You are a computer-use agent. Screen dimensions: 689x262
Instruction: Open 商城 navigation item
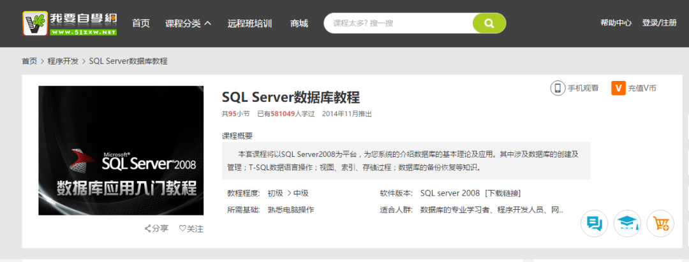coord(299,23)
